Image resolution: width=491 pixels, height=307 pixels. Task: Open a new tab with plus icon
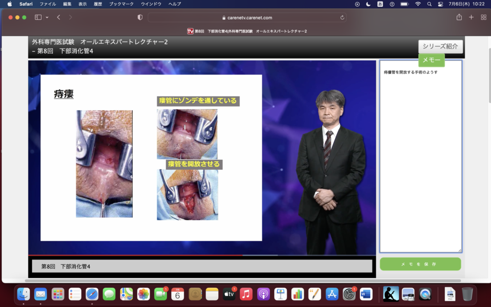point(471,17)
